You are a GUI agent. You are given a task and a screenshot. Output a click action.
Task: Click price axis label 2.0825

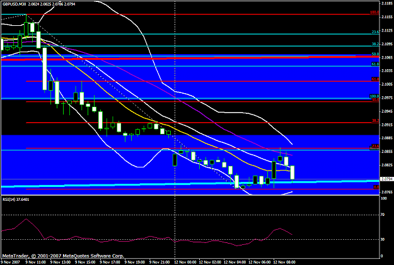(x=387, y=165)
